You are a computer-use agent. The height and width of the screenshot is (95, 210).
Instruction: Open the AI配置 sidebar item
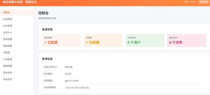coord(17,53)
